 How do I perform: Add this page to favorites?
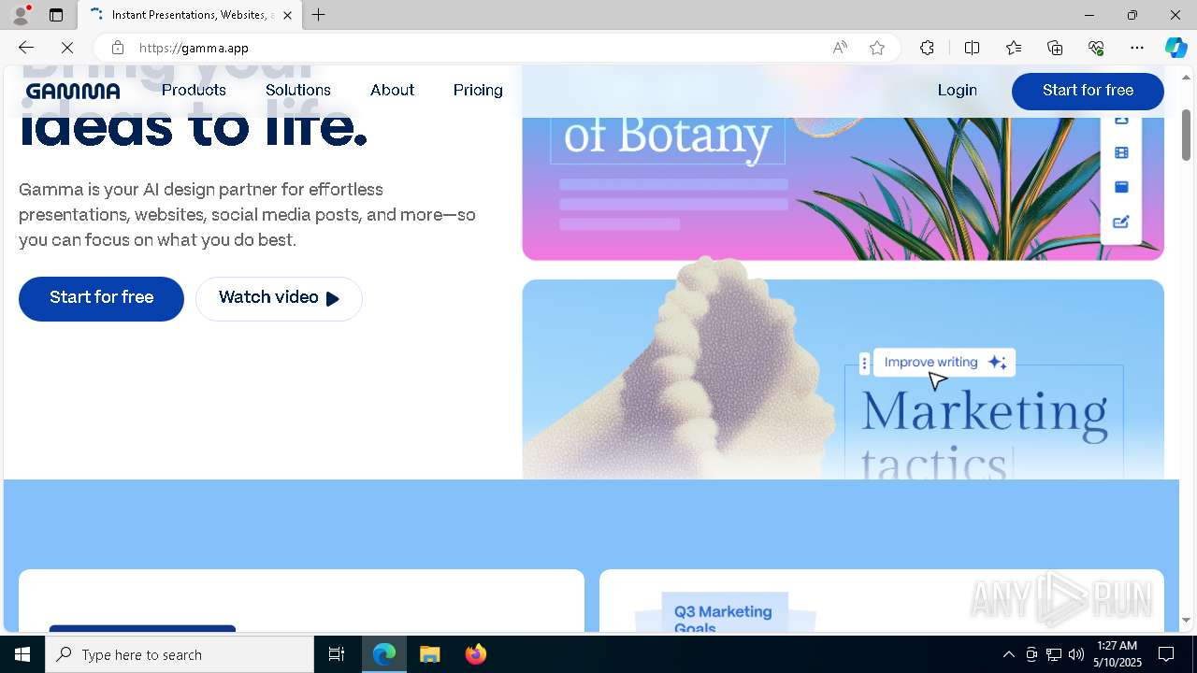click(876, 48)
